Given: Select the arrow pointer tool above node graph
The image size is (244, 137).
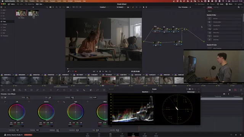Looking at the screenshot, I should pyautogui.click(x=143, y=7).
